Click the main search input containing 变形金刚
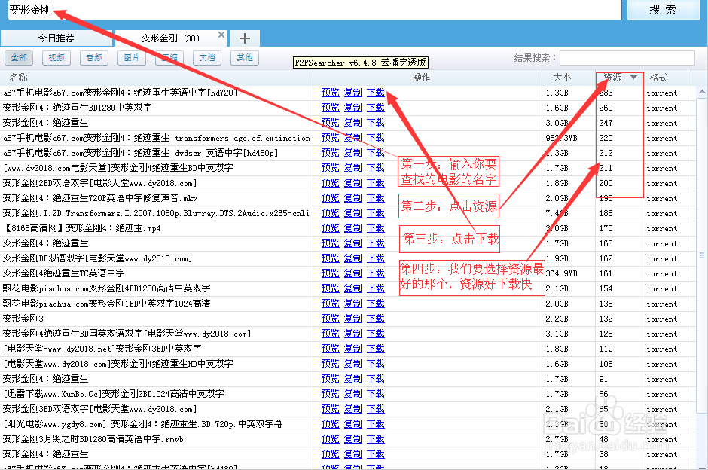Image resolution: width=708 pixels, height=470 pixels. (301, 10)
